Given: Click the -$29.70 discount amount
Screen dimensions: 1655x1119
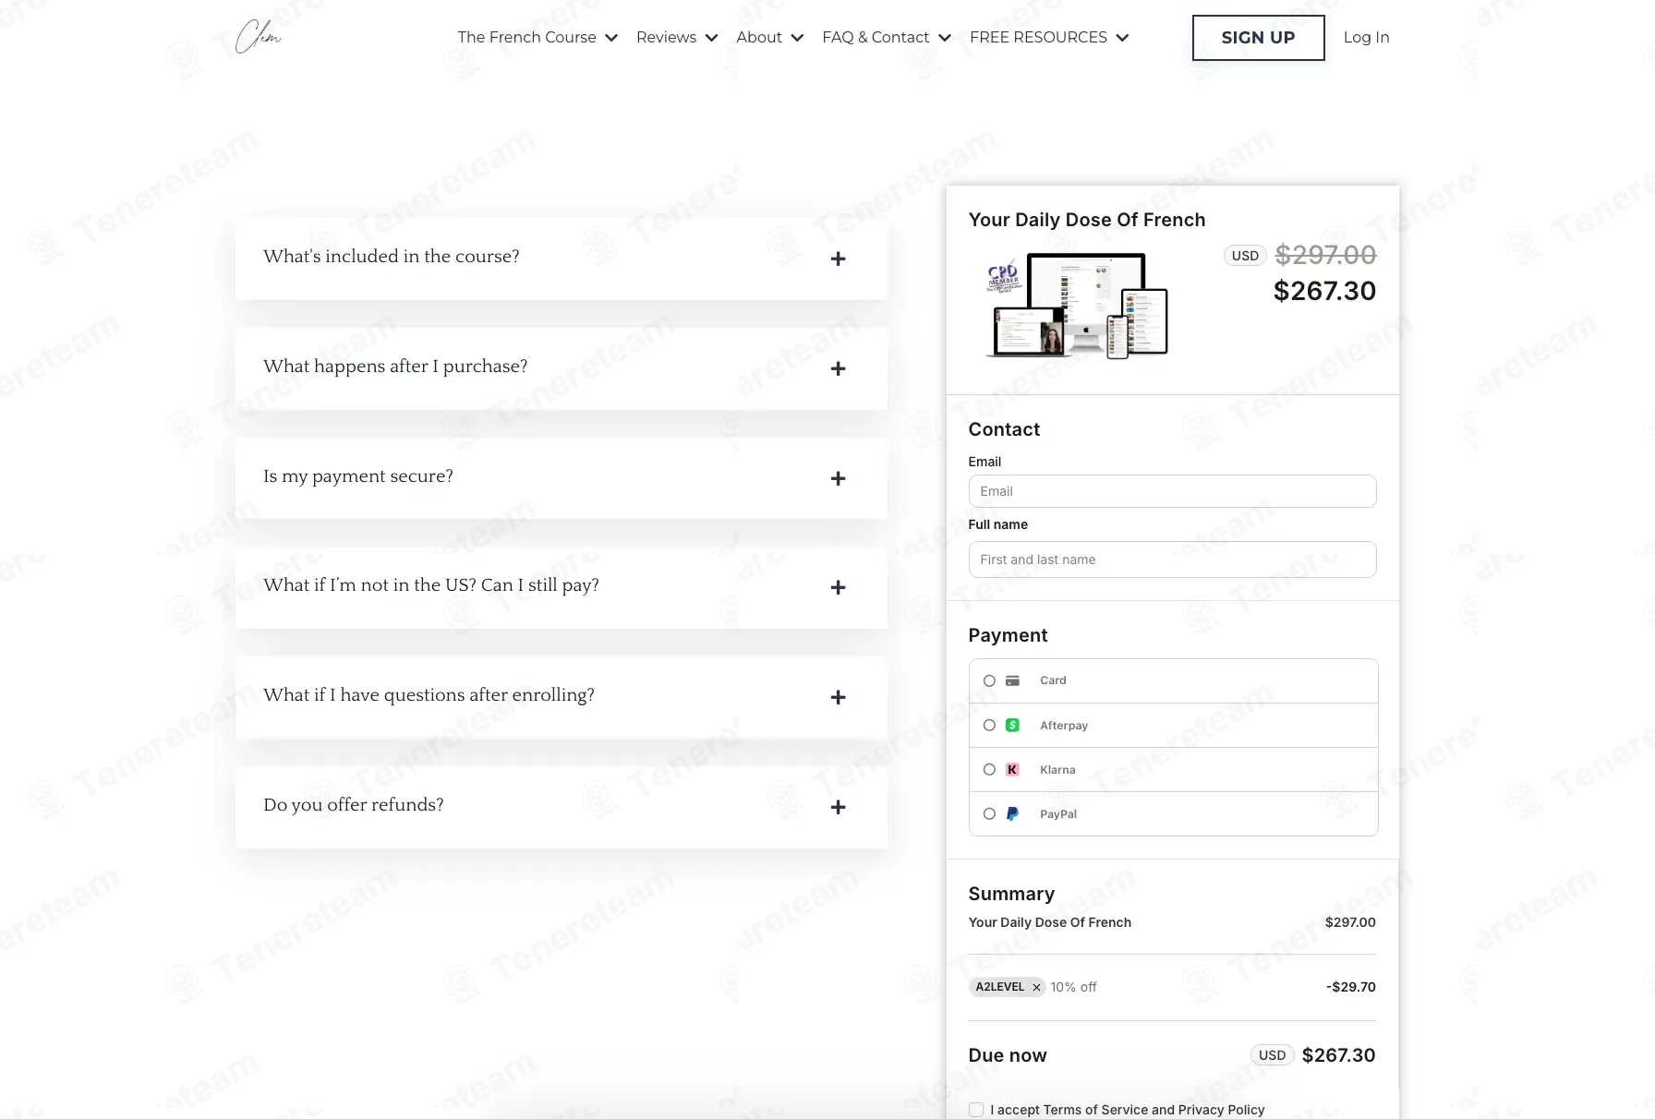Looking at the screenshot, I should point(1350,987).
